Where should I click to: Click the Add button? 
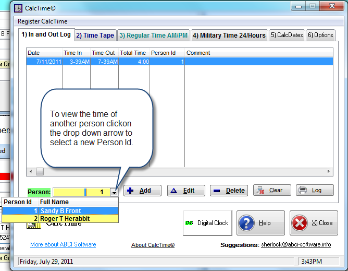(x=142, y=191)
